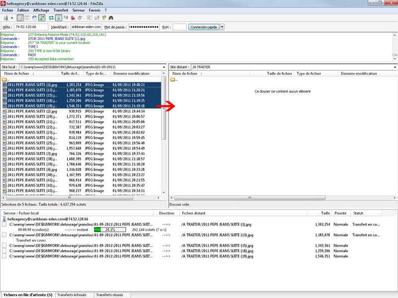Select Fichiers en file d'attente tab

pos(28,295)
